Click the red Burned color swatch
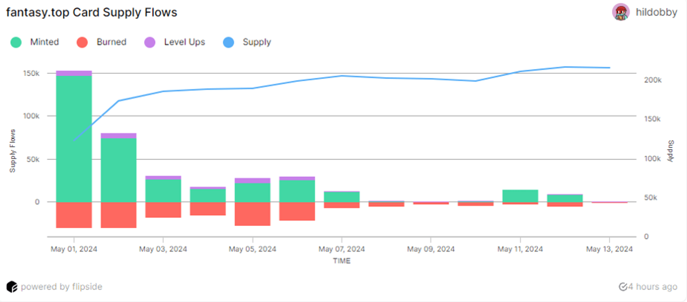The image size is (687, 302). (x=82, y=42)
